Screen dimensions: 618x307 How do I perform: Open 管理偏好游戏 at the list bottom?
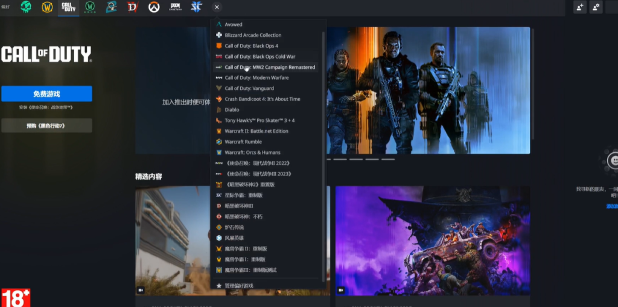tap(239, 285)
